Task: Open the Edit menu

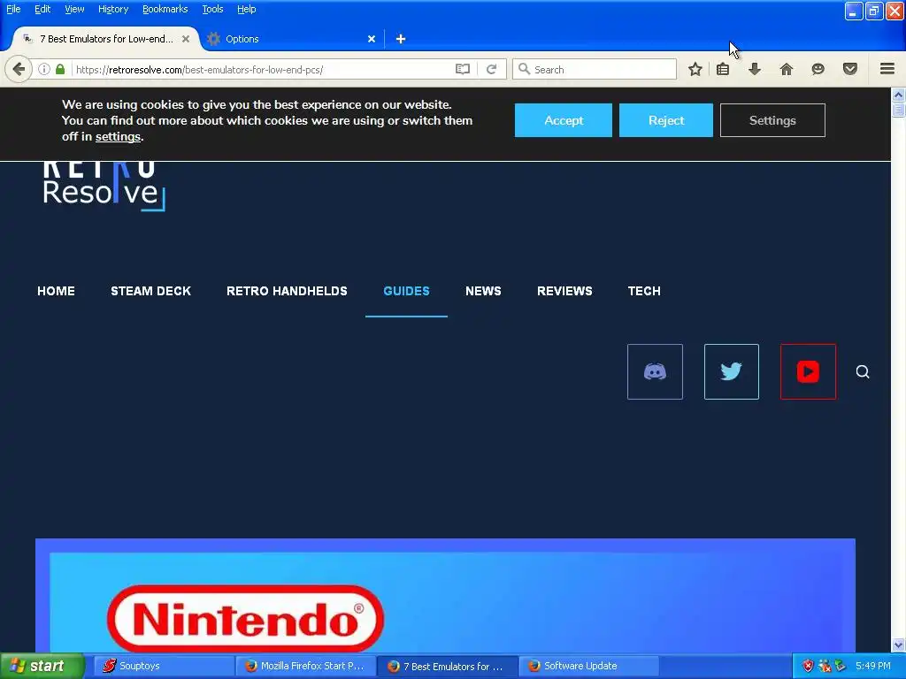Action: click(42, 9)
